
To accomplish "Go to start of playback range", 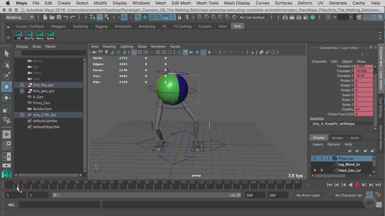I will point(330,185).
